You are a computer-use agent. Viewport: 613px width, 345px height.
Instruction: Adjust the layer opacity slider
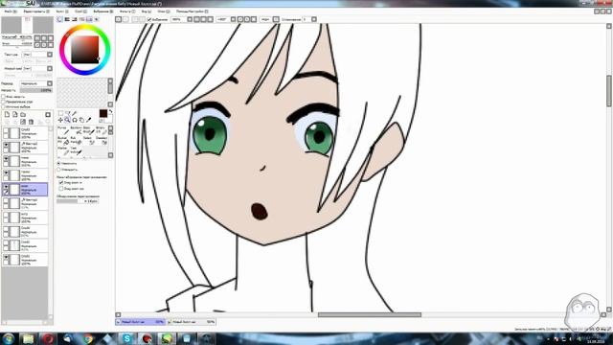pyautogui.click(x=36, y=90)
